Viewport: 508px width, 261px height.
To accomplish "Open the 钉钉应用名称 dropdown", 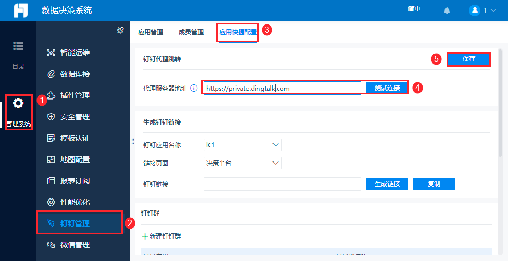I will coord(243,145).
